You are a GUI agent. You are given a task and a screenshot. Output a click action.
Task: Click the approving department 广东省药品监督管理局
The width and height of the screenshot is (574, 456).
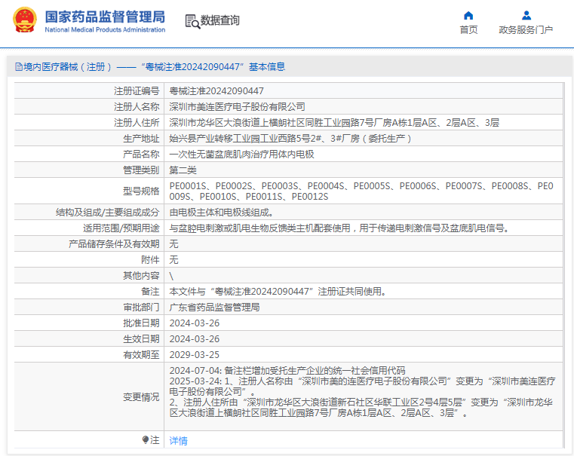[214, 308]
